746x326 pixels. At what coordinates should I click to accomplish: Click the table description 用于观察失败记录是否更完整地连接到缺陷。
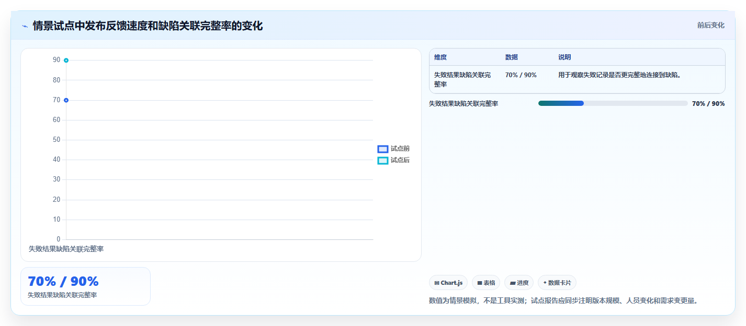pyautogui.click(x=619, y=75)
